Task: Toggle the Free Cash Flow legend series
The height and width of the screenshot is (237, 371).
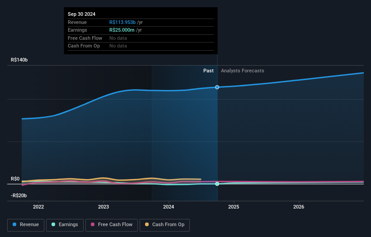Action: pos(112,225)
